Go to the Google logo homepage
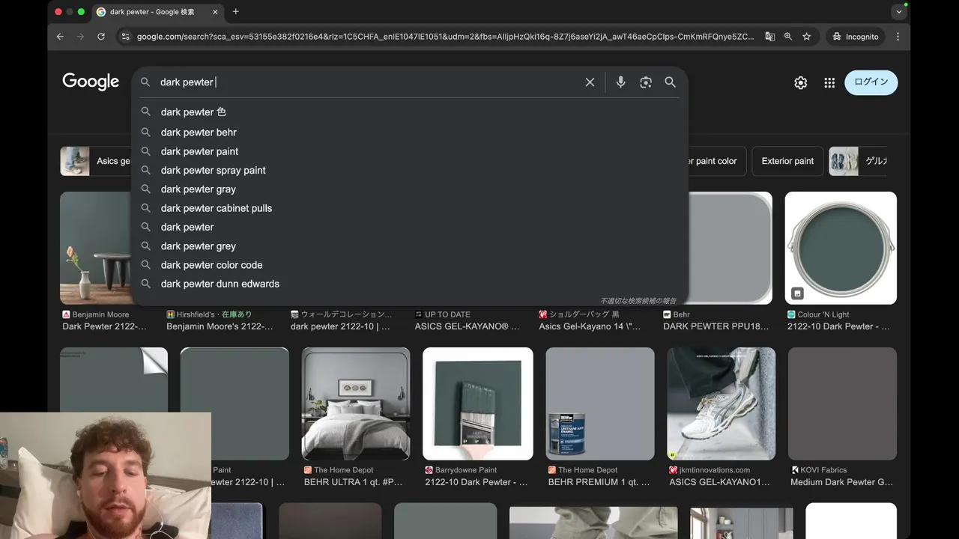959x539 pixels. 91,82
